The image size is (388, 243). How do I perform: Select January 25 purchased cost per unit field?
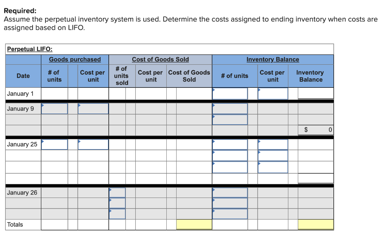[93, 145]
